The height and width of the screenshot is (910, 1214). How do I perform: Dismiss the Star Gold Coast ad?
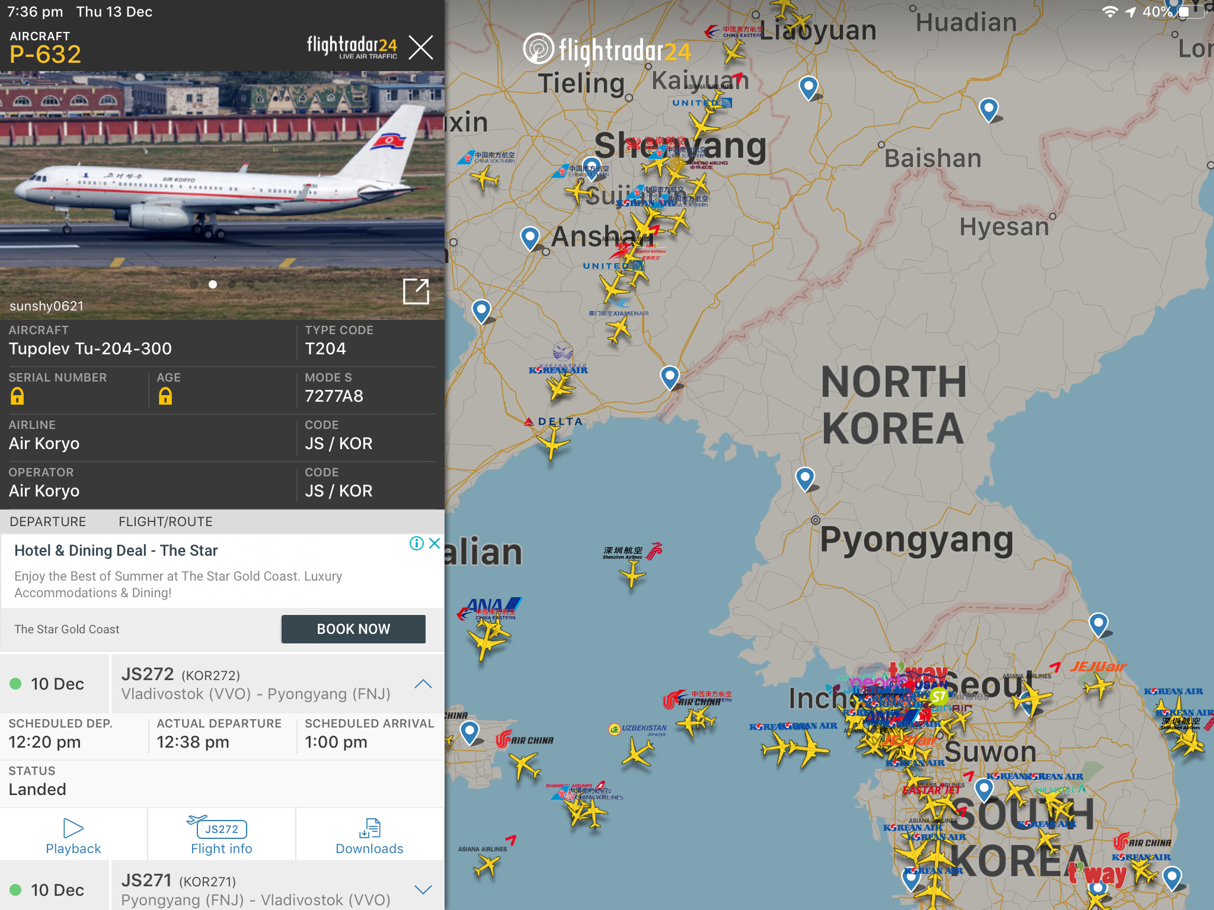(435, 543)
